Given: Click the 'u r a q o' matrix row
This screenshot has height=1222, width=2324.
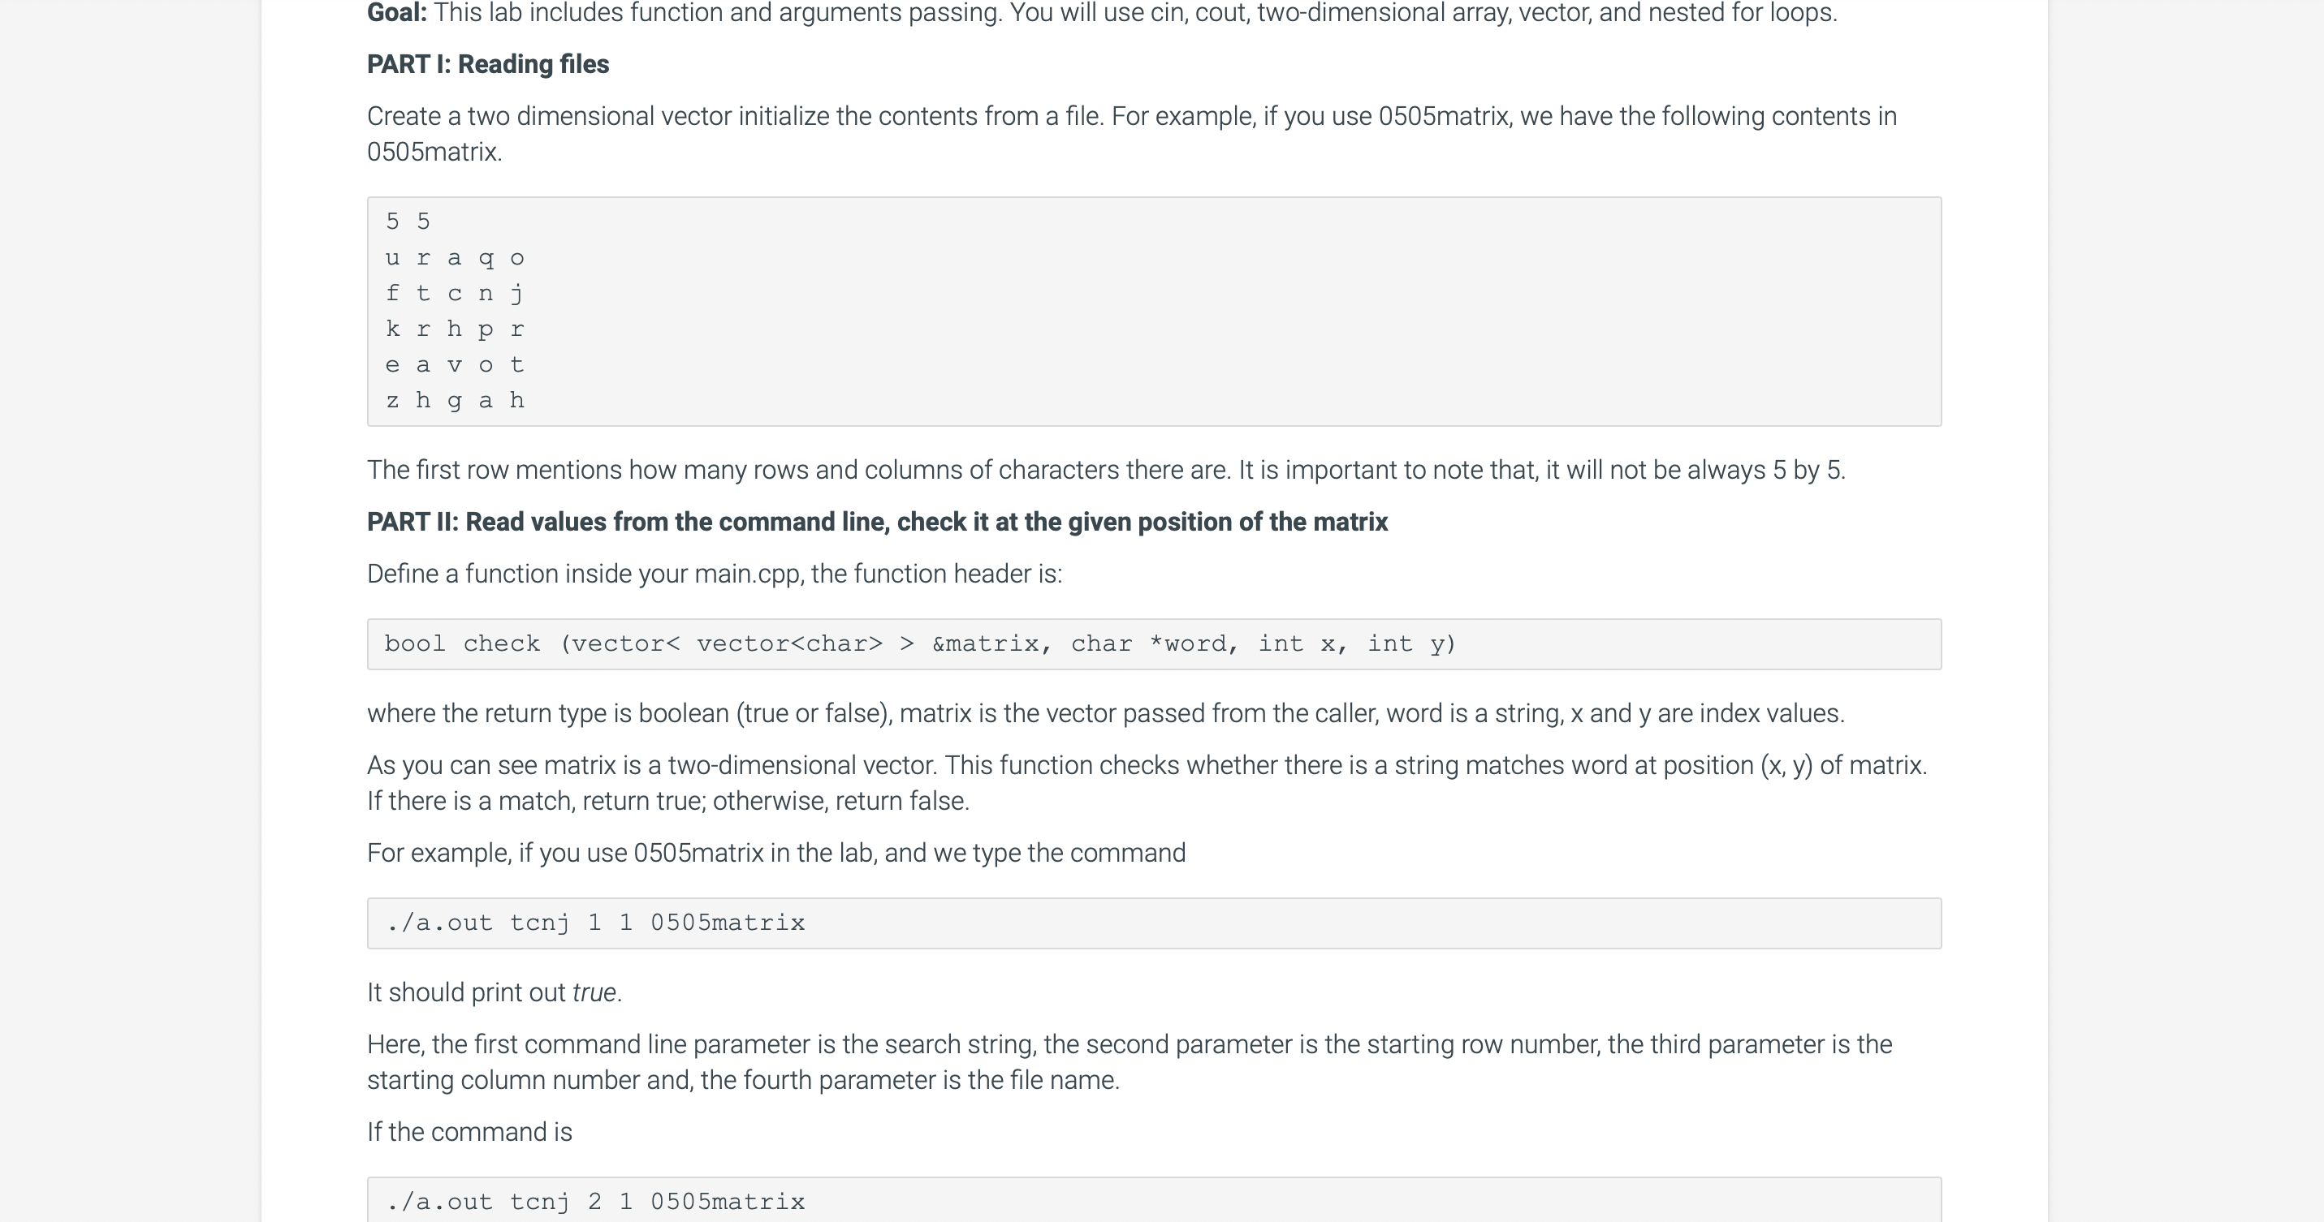Looking at the screenshot, I should tap(455, 258).
